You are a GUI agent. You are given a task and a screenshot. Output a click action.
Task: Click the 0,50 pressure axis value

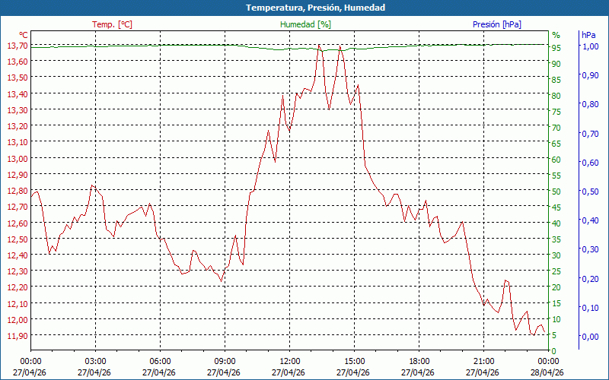click(589, 192)
